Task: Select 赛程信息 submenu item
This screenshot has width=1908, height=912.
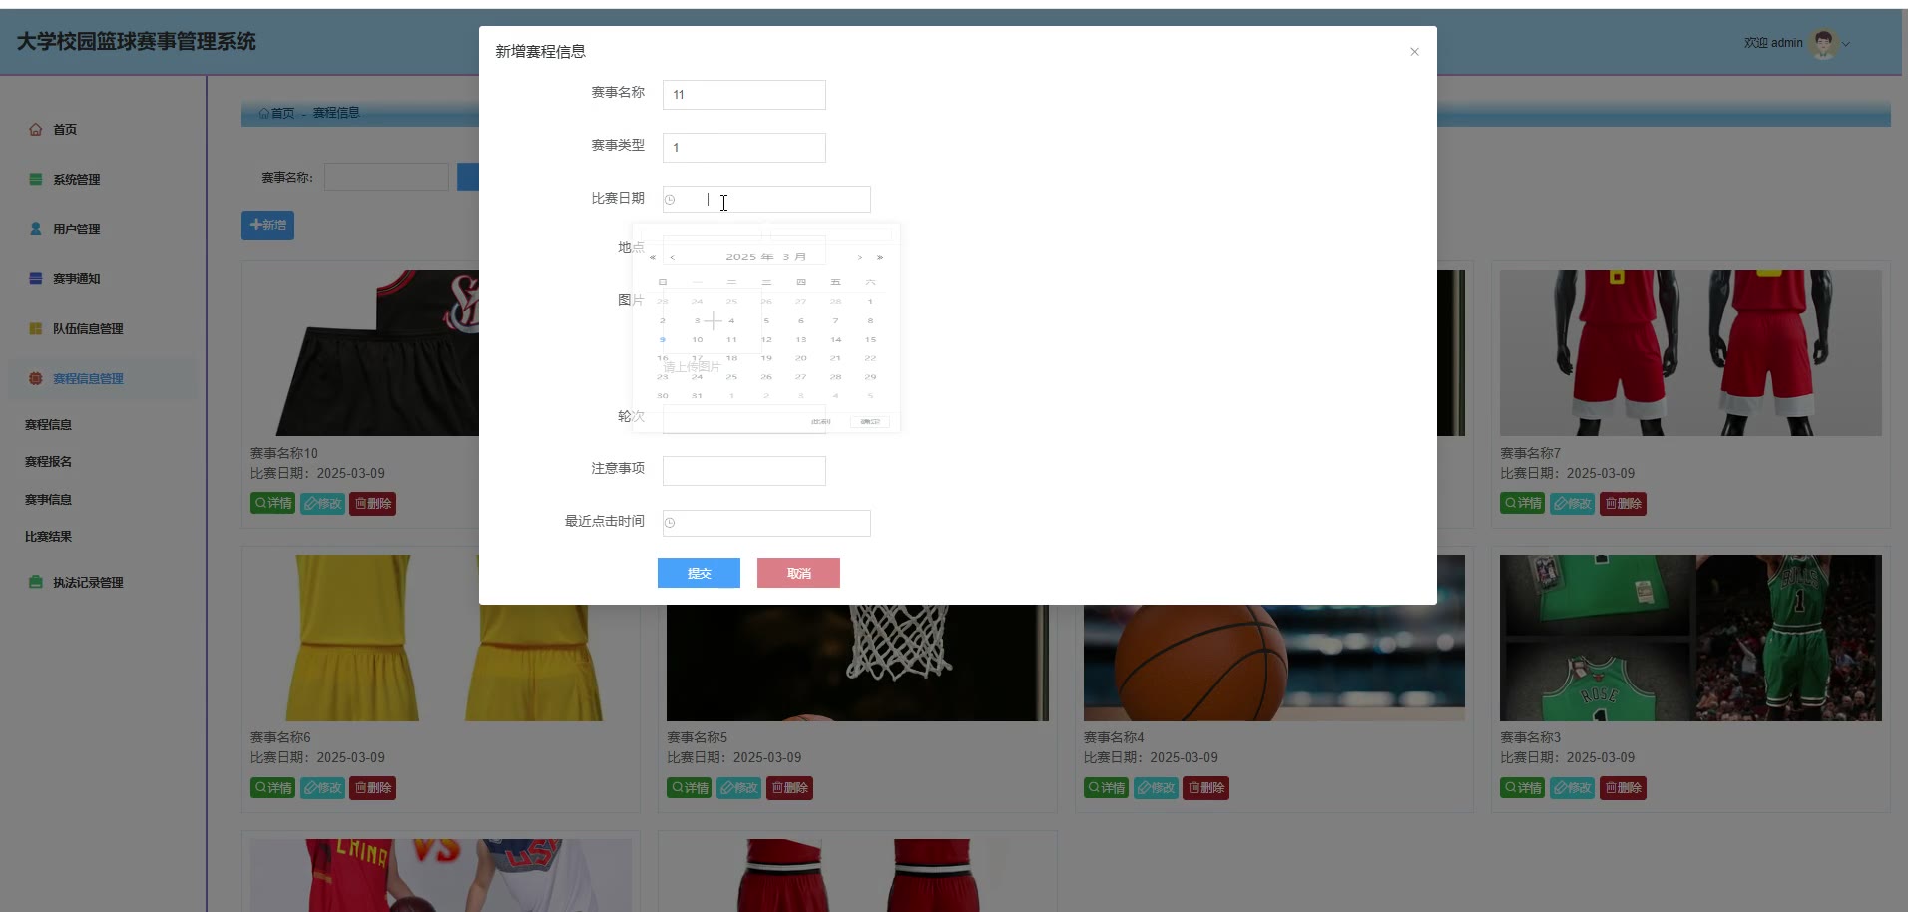Action: pyautogui.click(x=48, y=425)
